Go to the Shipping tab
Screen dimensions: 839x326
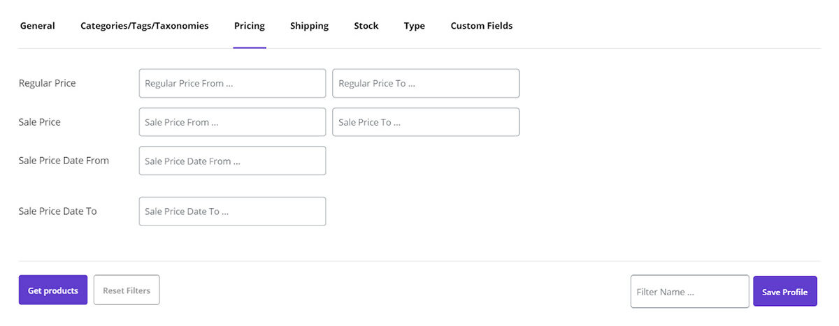309,26
